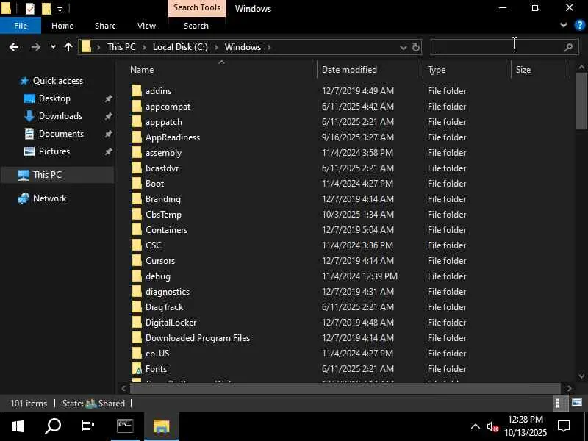Select Downloaded Program Files folder
Viewport: 588px width, 441px height.
198,338
